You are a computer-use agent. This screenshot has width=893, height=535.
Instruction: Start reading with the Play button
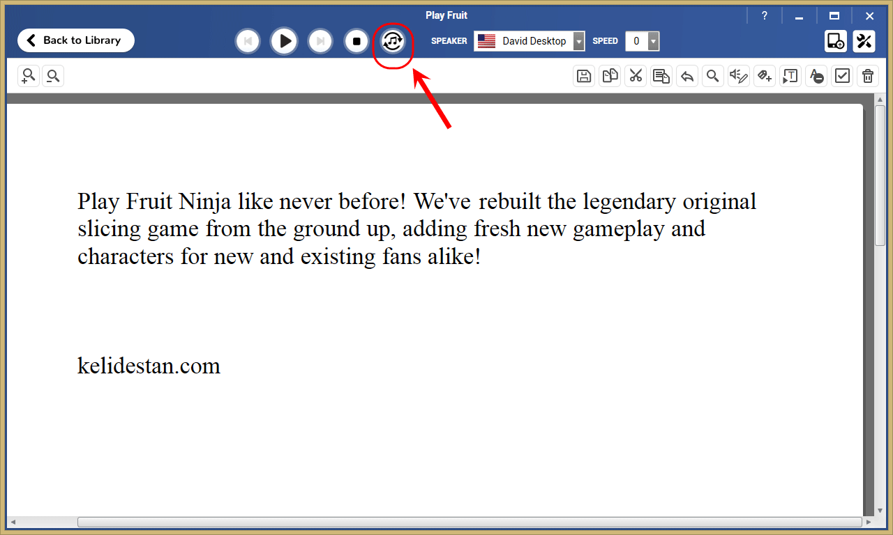tap(284, 41)
